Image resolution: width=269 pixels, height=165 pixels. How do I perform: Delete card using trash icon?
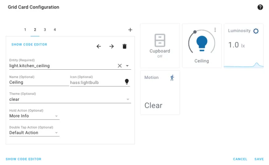click(x=124, y=46)
